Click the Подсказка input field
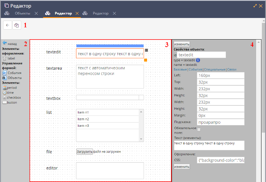Image resolution: width=266 pixels, height=182 pixels. coord(220,123)
